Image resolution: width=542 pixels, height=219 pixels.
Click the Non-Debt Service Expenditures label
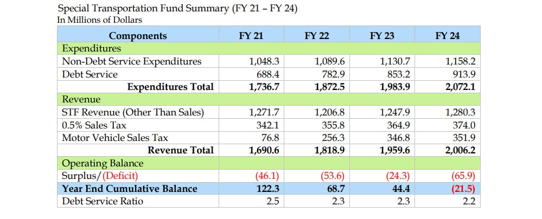pyautogui.click(x=131, y=61)
